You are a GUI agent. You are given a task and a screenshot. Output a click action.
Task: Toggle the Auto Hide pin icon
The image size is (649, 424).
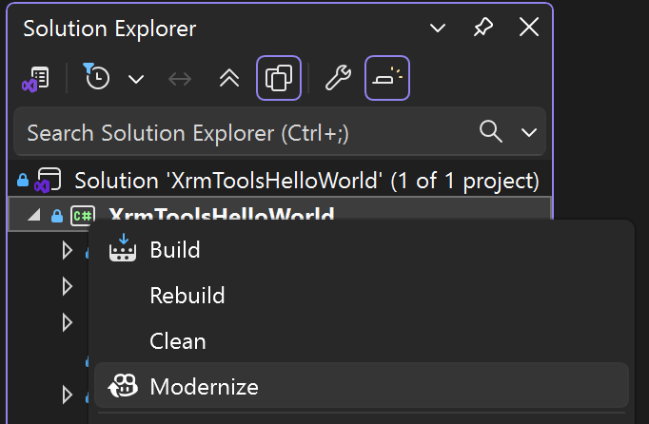click(x=483, y=28)
